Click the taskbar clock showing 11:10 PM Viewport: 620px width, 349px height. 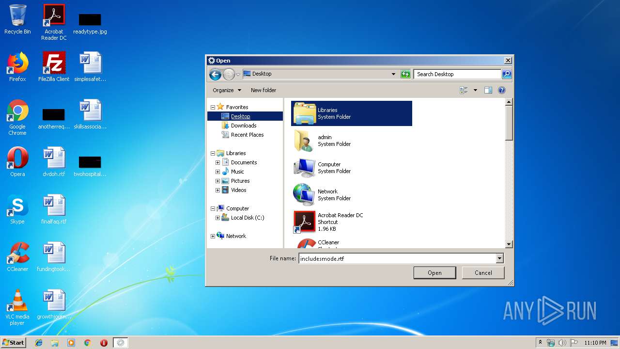[595, 343]
